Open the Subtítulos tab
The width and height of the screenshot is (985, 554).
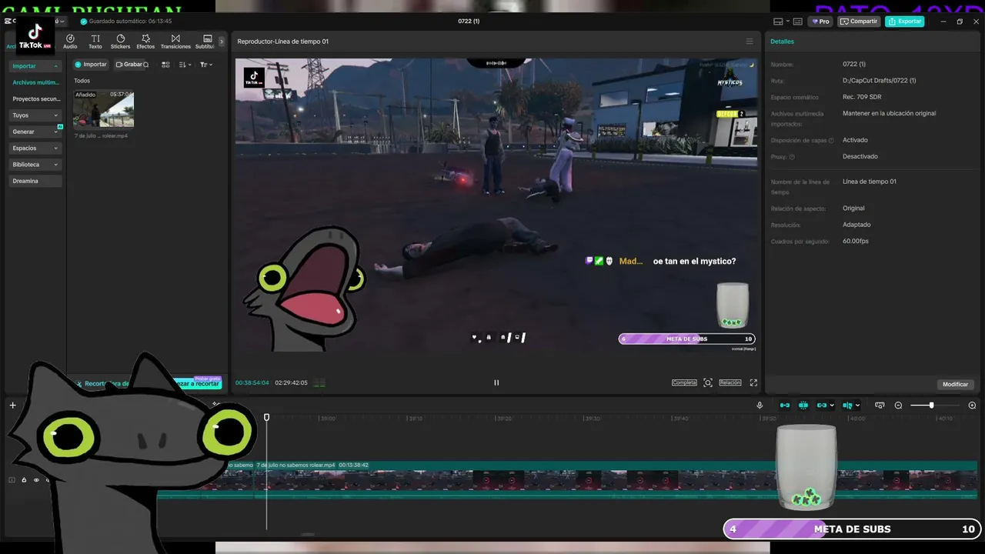(x=206, y=42)
